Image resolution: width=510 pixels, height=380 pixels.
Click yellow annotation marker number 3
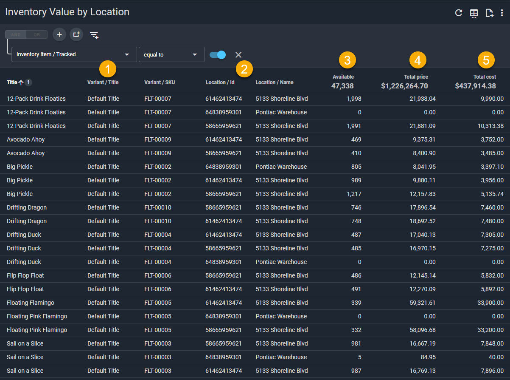coord(347,60)
